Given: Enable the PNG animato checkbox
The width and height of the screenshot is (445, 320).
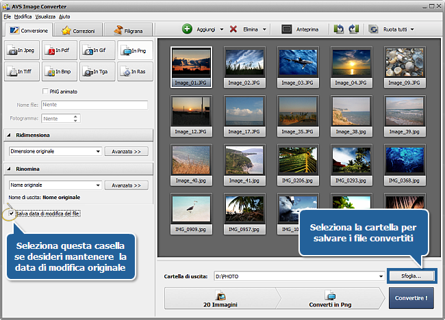Looking at the screenshot, I should [x=46, y=92].
